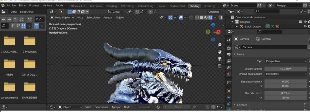The width and height of the screenshot is (310, 112).
Task: Switch to horizontal list display mode
Action: click(18, 26)
